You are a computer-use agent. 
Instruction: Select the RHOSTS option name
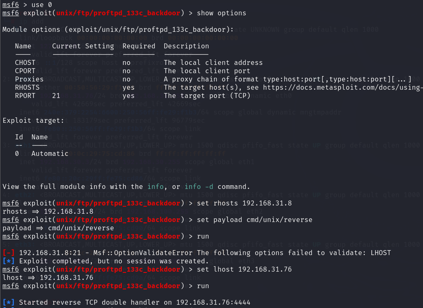(27, 87)
